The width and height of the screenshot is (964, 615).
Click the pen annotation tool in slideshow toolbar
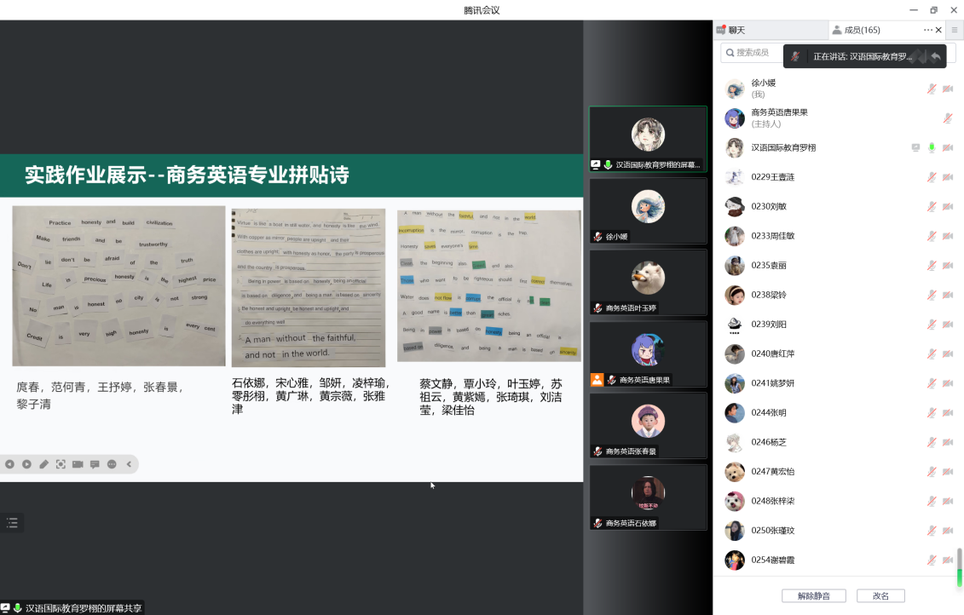click(43, 464)
